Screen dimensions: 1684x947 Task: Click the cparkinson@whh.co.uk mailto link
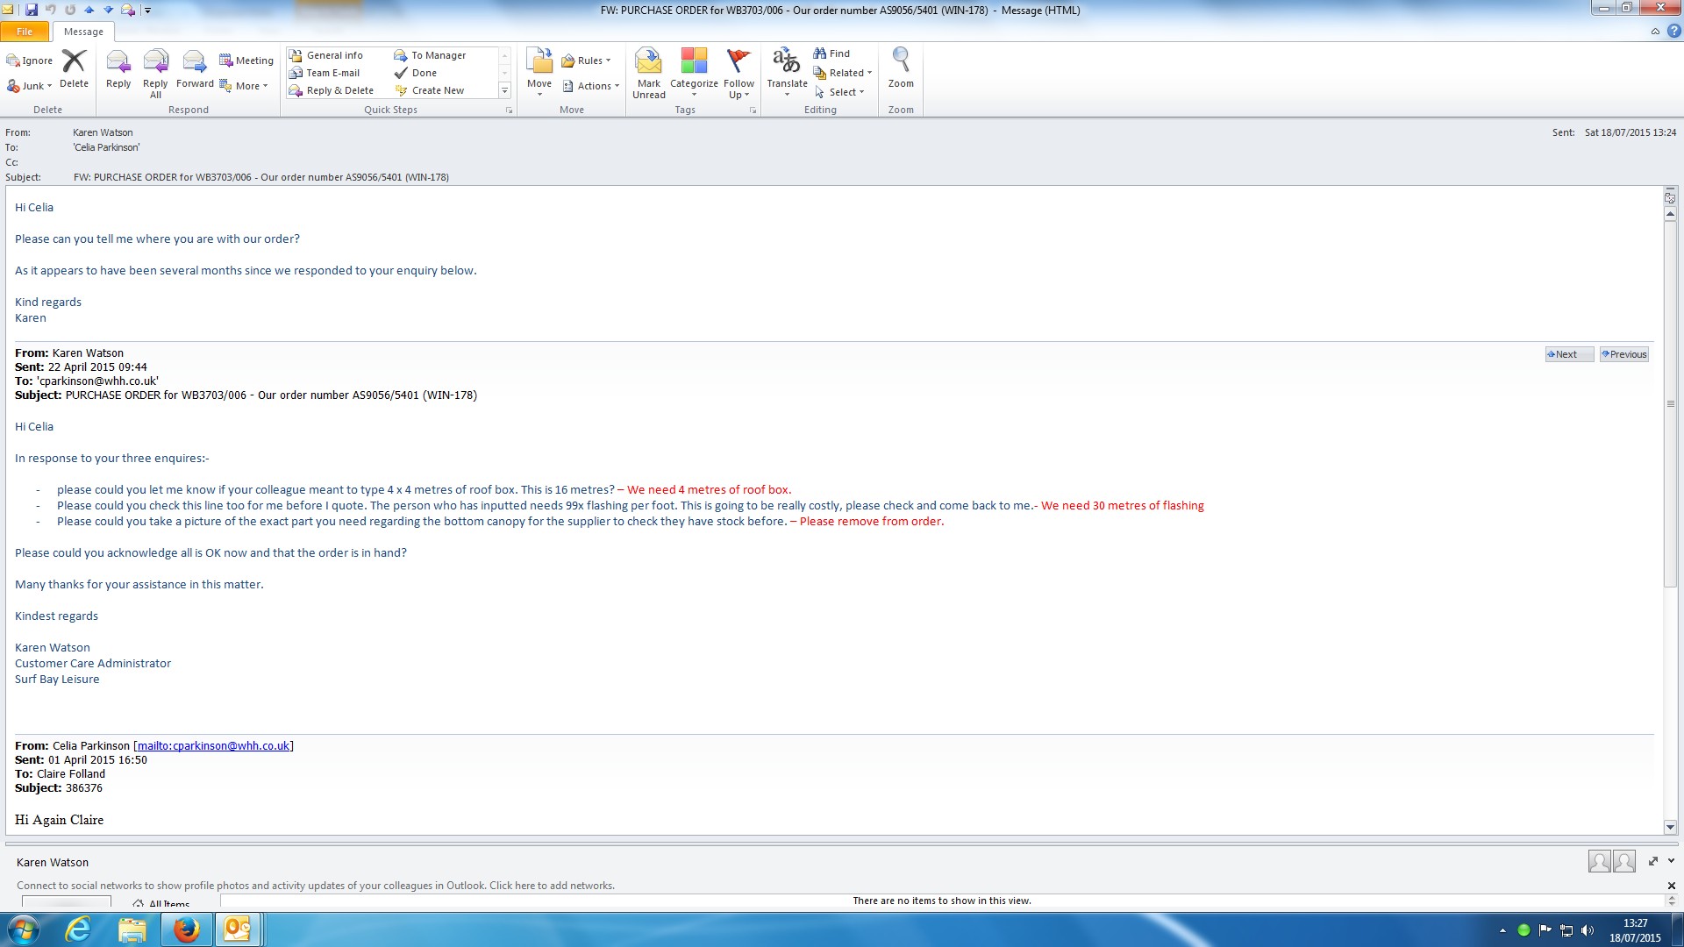(x=213, y=746)
